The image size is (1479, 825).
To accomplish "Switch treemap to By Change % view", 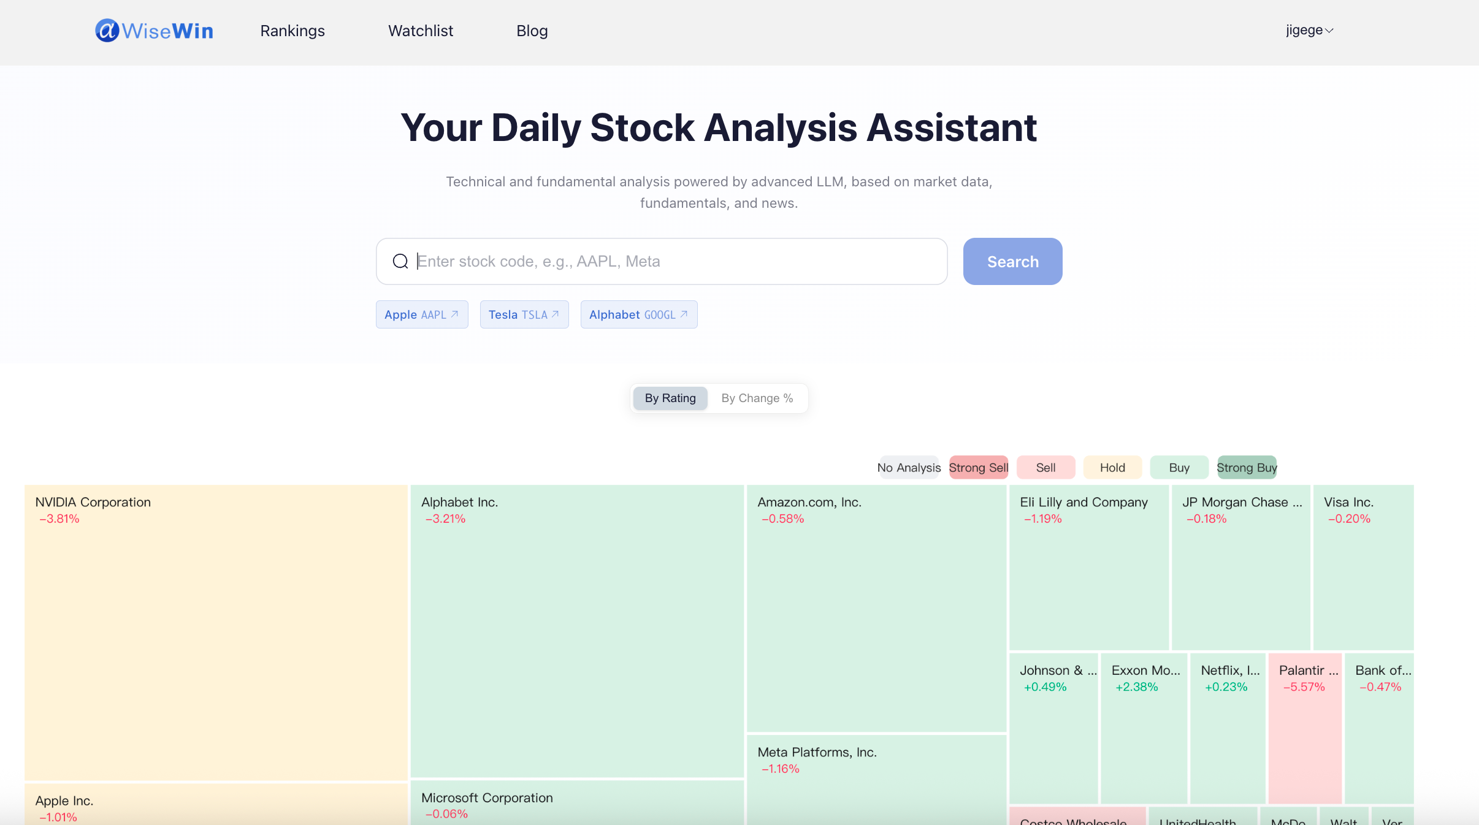I will pos(757,398).
